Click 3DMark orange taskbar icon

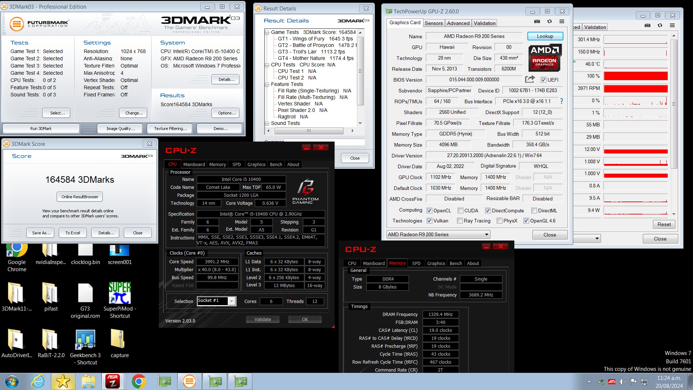pyautogui.click(x=189, y=381)
